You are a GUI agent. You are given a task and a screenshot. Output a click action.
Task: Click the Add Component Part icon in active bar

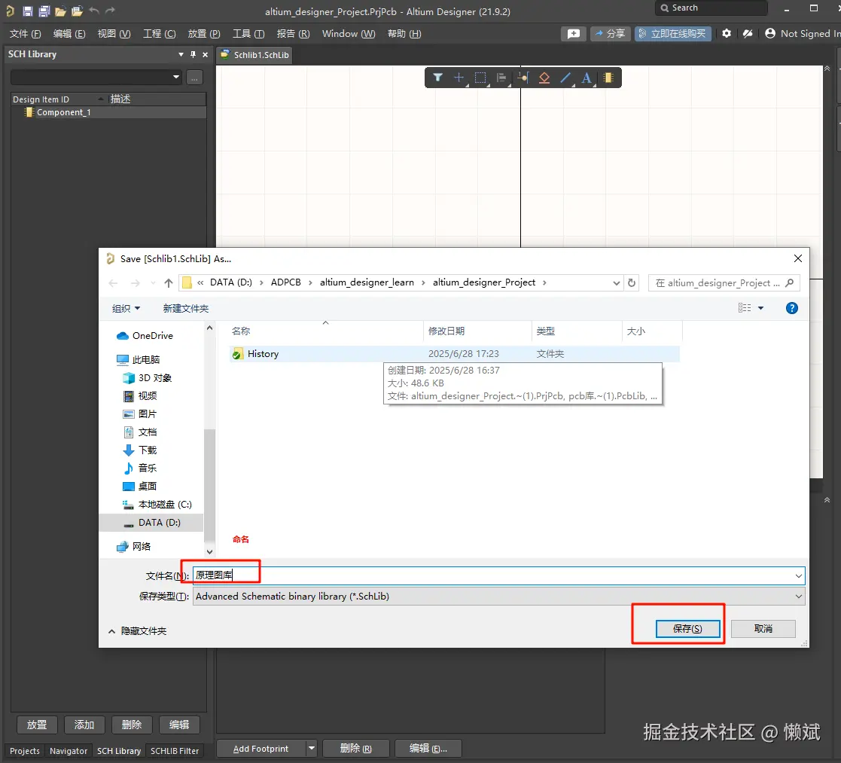coord(608,78)
